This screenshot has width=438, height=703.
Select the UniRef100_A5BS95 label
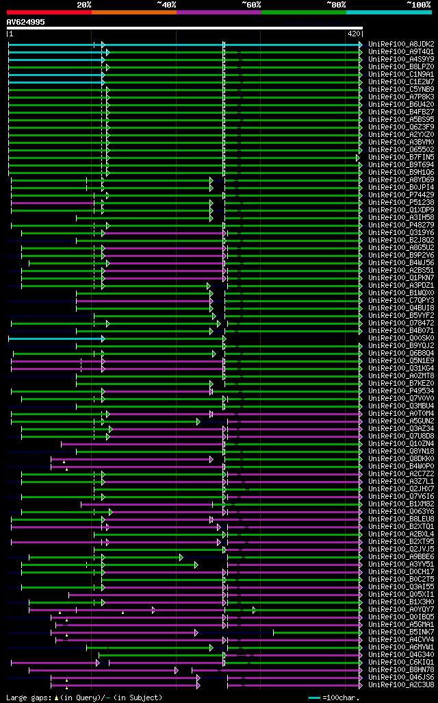(x=401, y=120)
